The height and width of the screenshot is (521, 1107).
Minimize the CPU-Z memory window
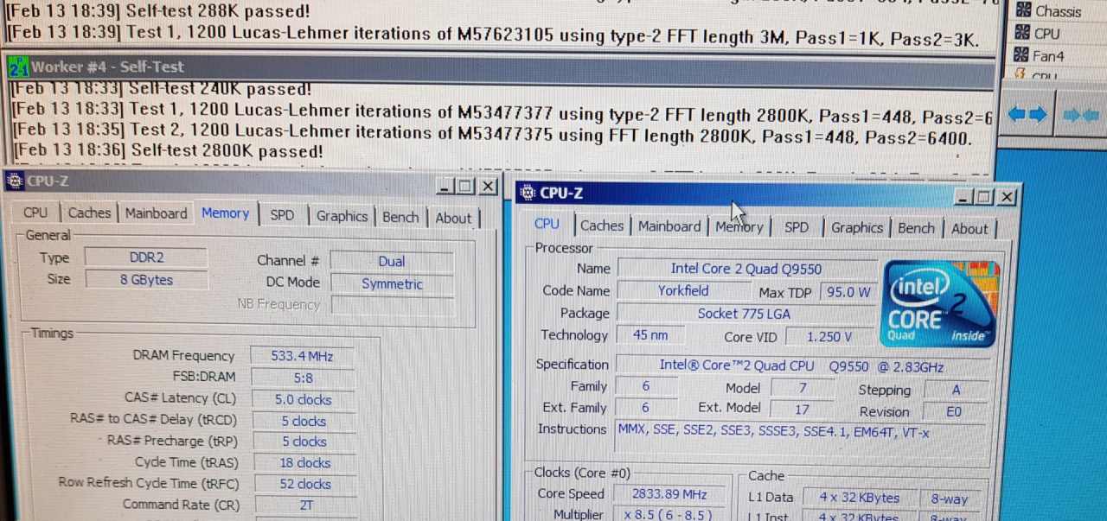[445, 186]
